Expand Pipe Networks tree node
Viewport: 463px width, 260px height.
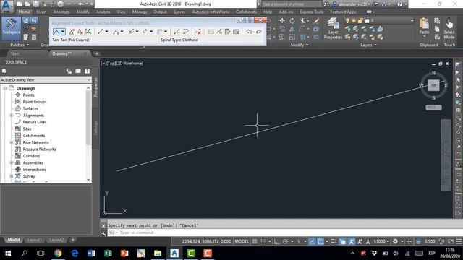(x=12, y=142)
